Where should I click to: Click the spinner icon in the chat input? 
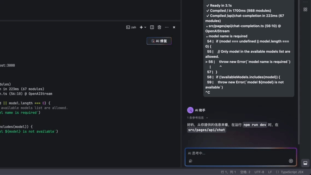coord(190,161)
